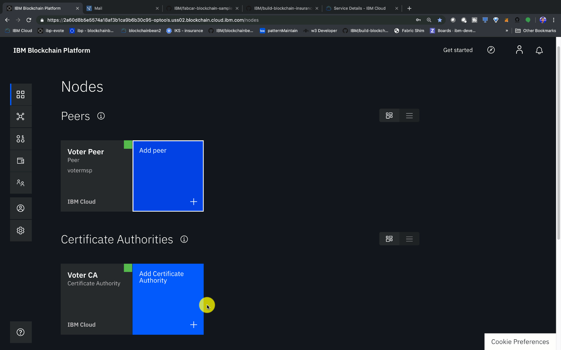Switch Certificate Authorities to tile view
The height and width of the screenshot is (350, 561).
click(389, 239)
